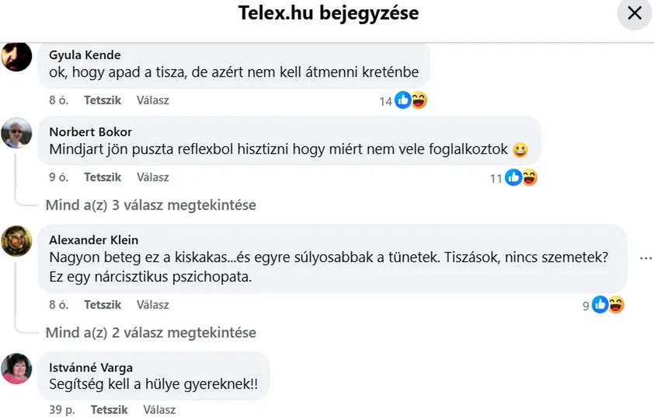Open Gyula Kende's profile picture
The width and height of the screenshot is (654, 420).
pos(16,57)
